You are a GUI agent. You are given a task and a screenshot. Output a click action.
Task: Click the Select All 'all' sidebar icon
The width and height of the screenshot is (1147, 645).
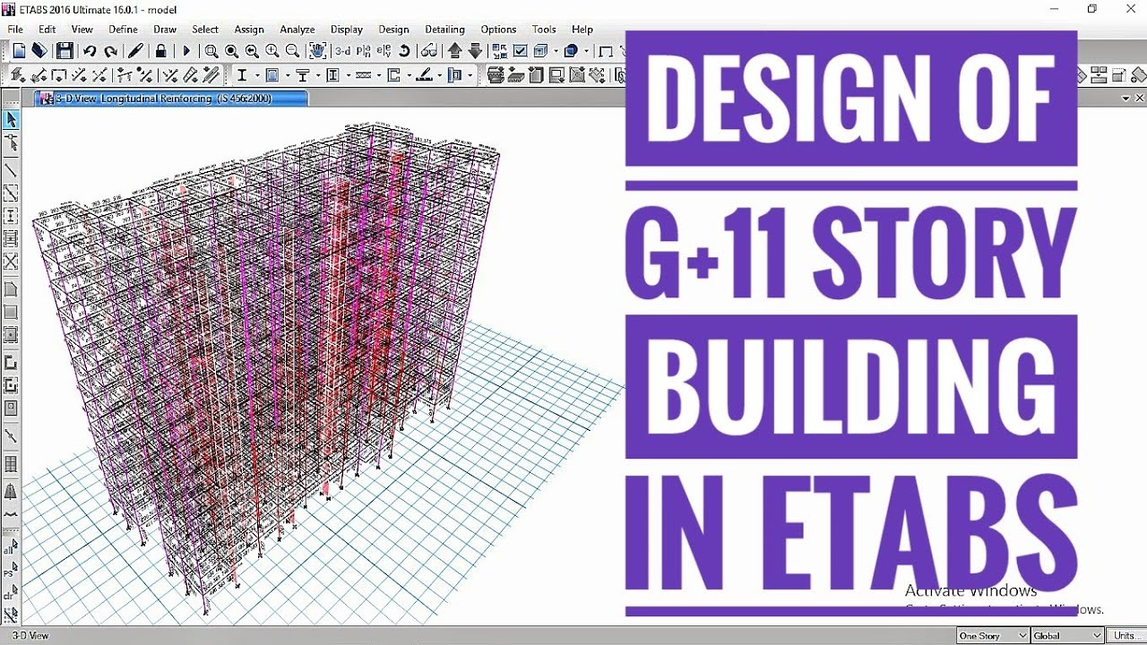[x=11, y=546]
